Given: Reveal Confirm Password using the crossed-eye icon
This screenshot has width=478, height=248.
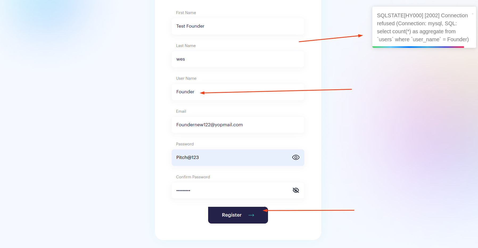Looking at the screenshot, I should click(x=296, y=190).
